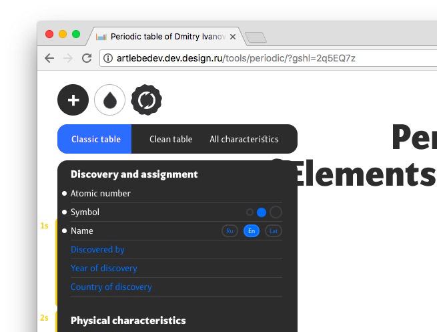The width and height of the screenshot is (437, 332).
Task: Click the circular arrows reset icon
Action: (x=146, y=100)
